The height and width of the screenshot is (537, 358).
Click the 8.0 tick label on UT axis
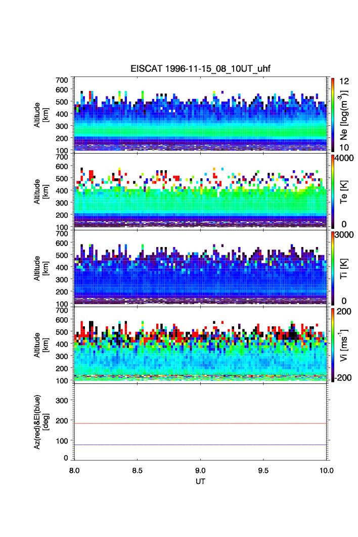pyautogui.click(x=75, y=470)
